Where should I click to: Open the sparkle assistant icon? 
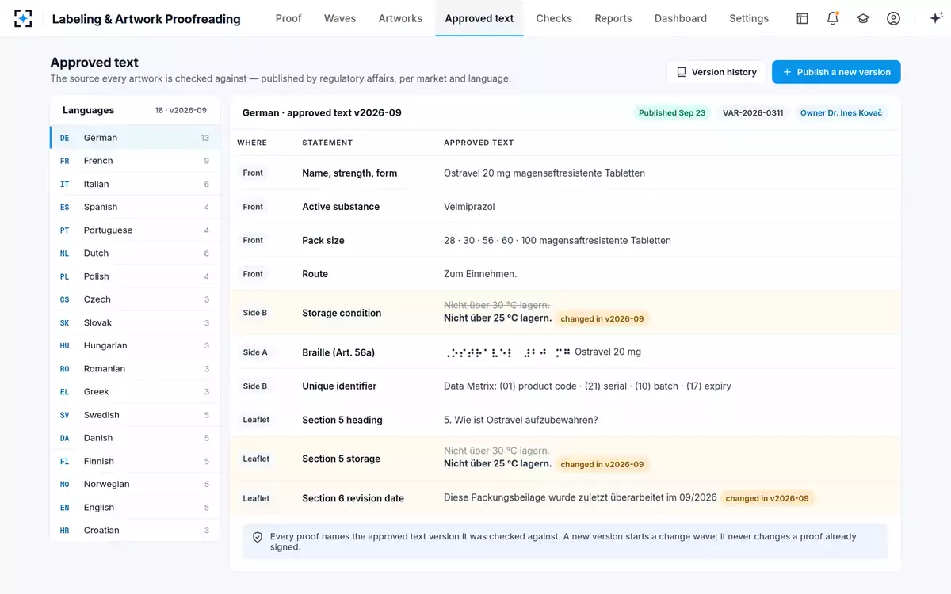(936, 18)
